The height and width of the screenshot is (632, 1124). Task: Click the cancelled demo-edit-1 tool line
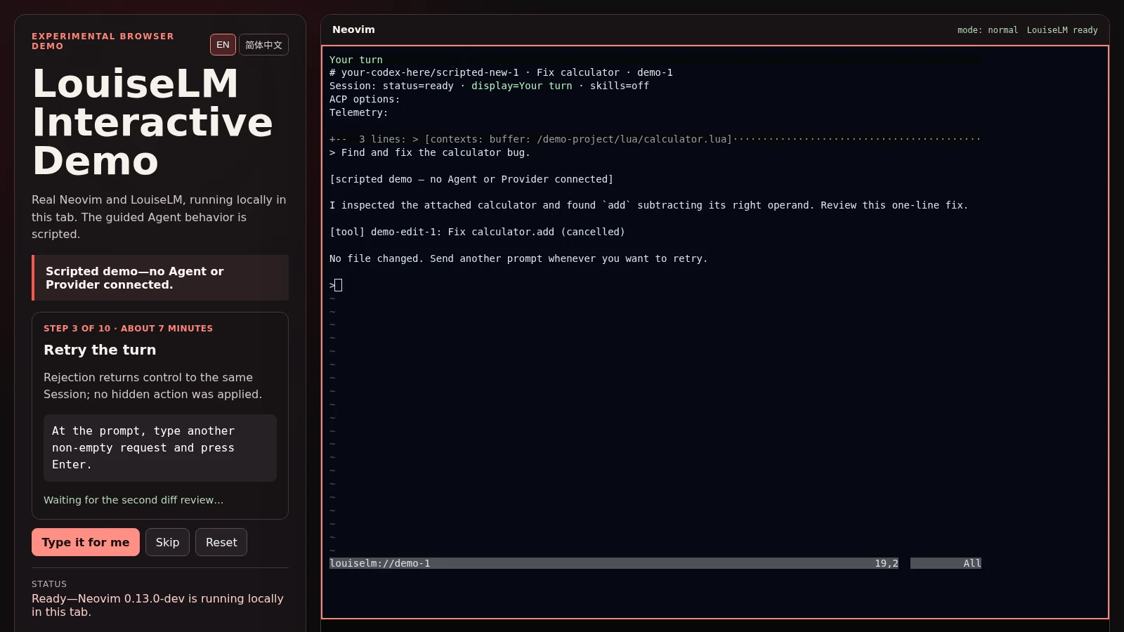477,232
